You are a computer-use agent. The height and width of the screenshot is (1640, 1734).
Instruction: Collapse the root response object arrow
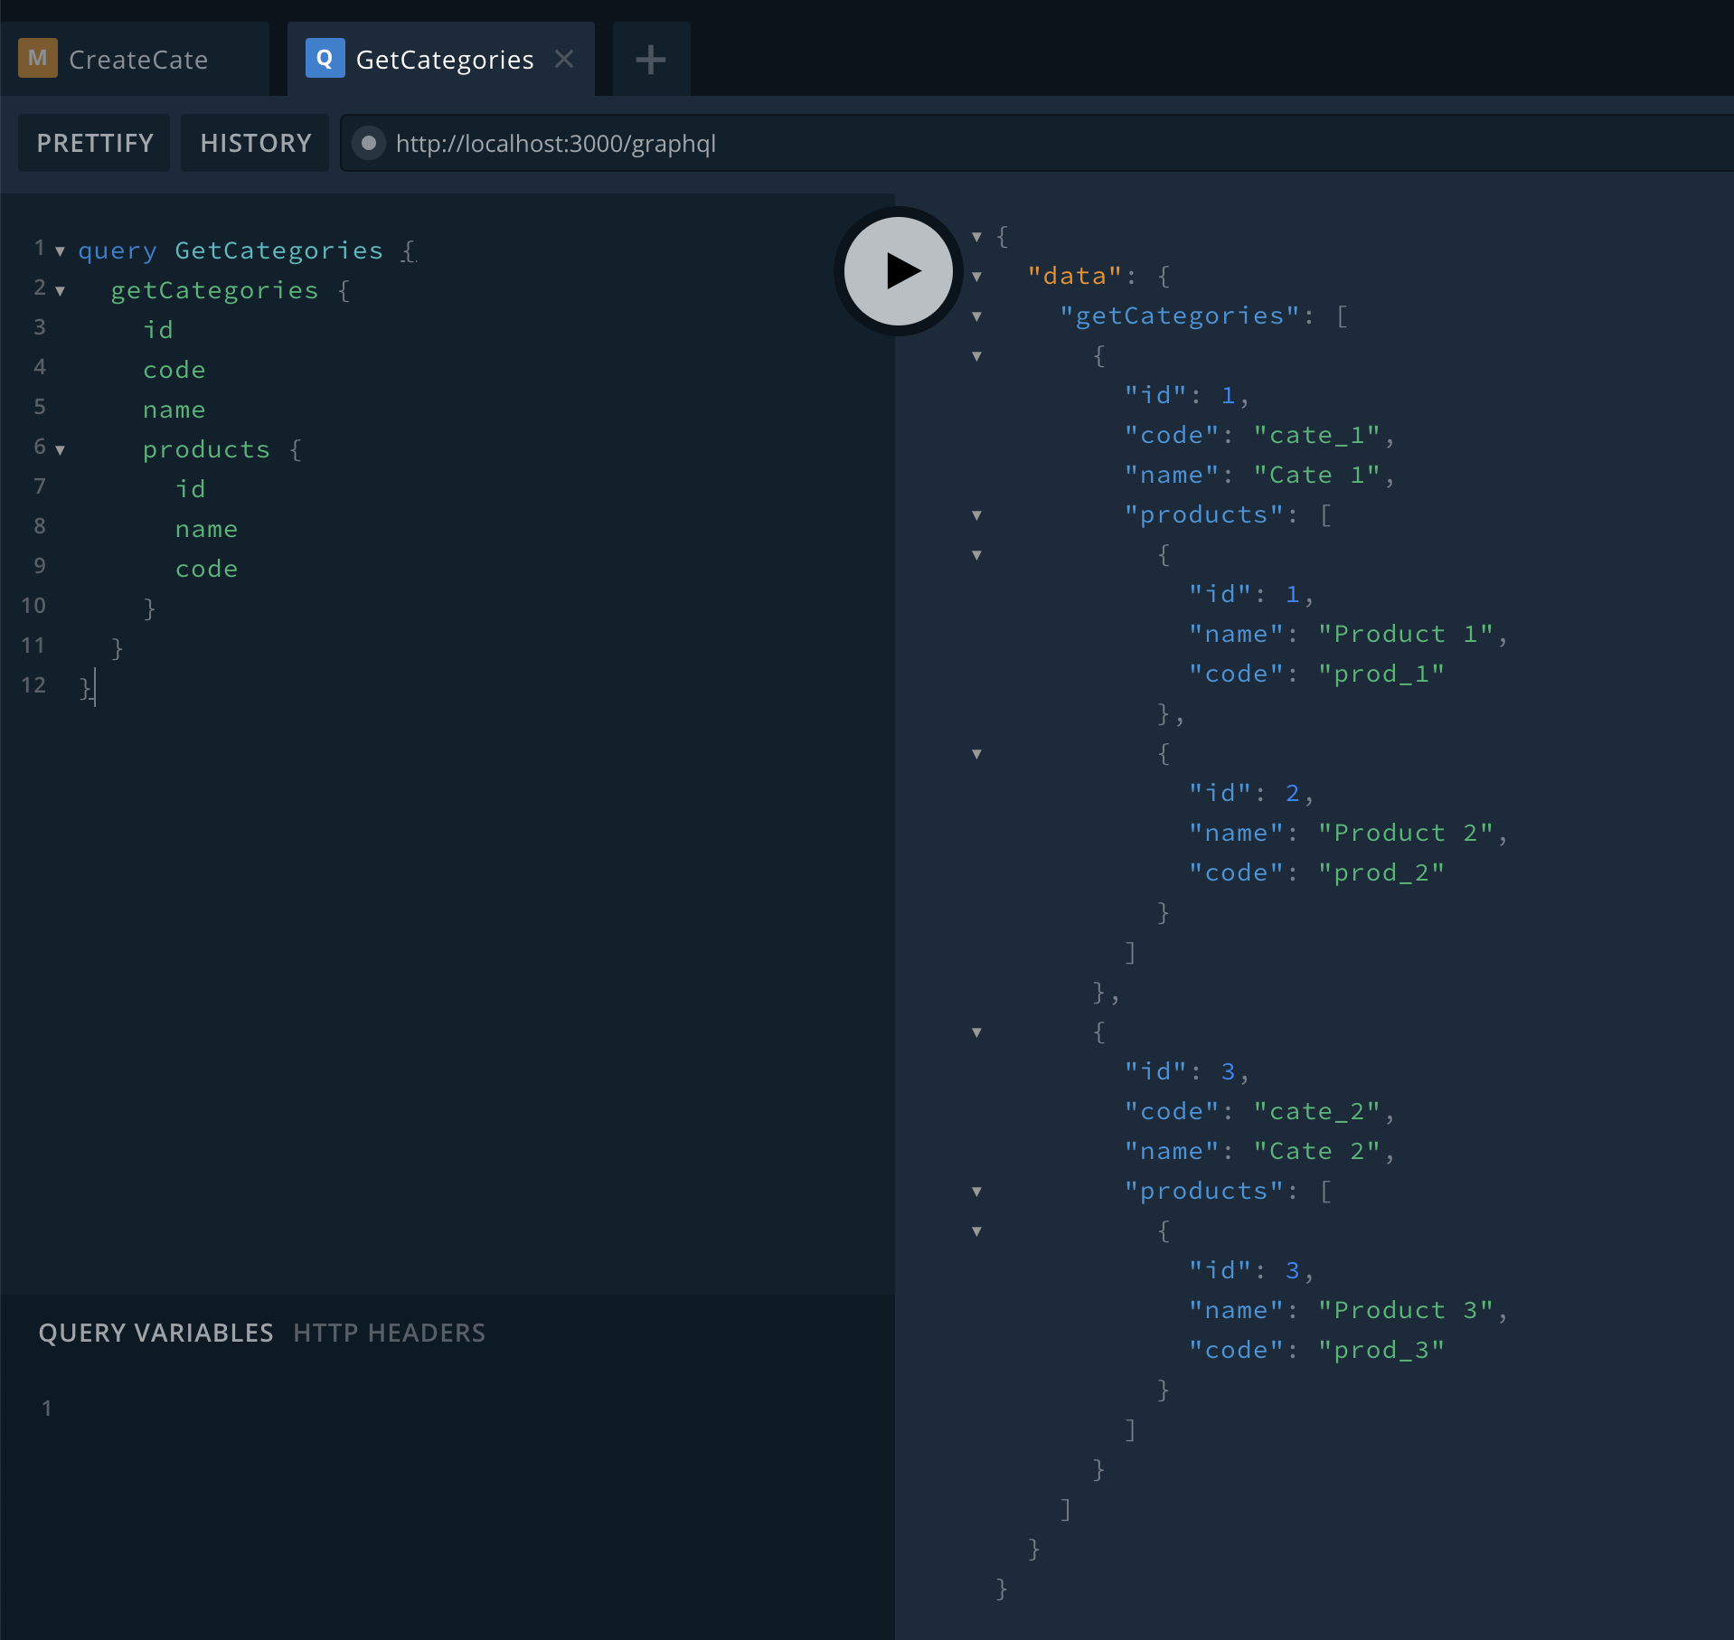click(x=976, y=237)
